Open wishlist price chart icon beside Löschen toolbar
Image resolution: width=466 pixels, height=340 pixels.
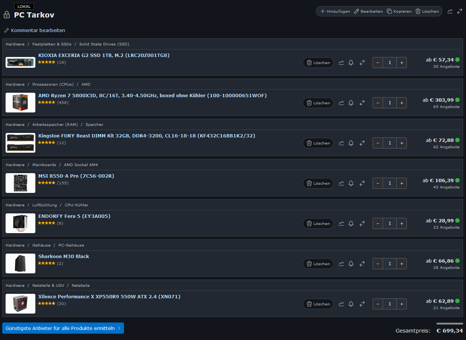coord(450,11)
